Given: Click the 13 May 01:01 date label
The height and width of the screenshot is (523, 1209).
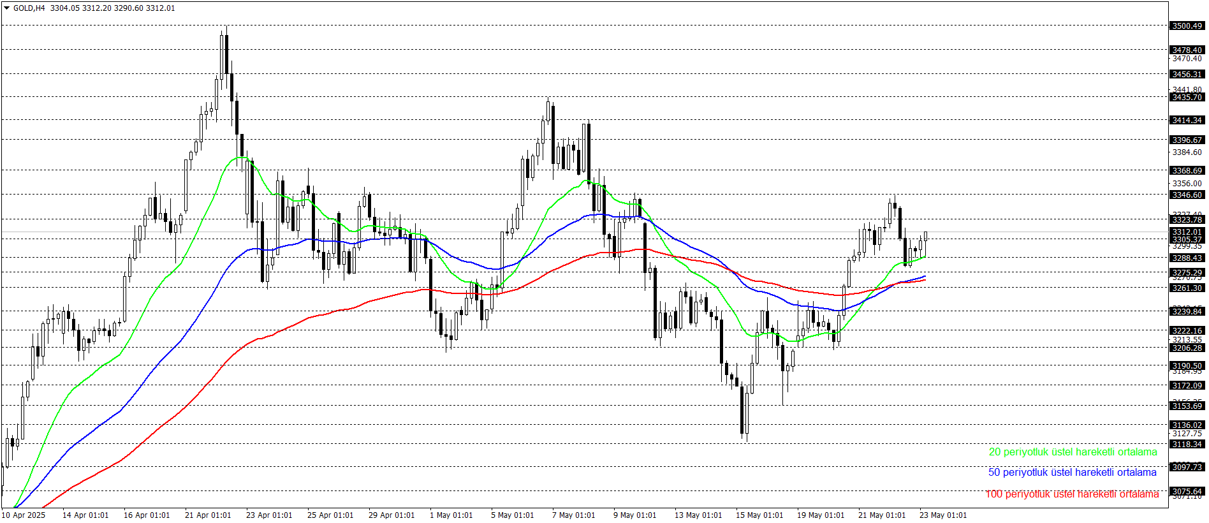Looking at the screenshot, I should click(x=698, y=515).
